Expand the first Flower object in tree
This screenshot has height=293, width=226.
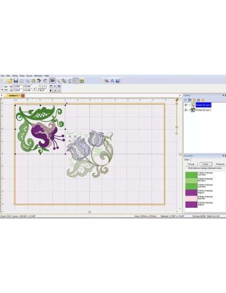[x=186, y=105]
